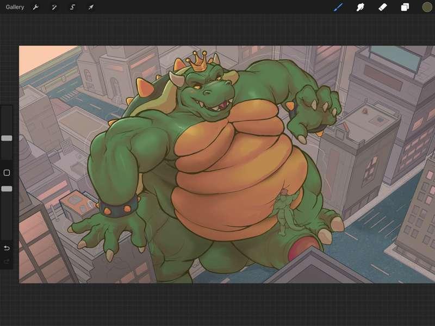Tap the artwork canvas
The width and height of the screenshot is (435, 326).
point(227,165)
